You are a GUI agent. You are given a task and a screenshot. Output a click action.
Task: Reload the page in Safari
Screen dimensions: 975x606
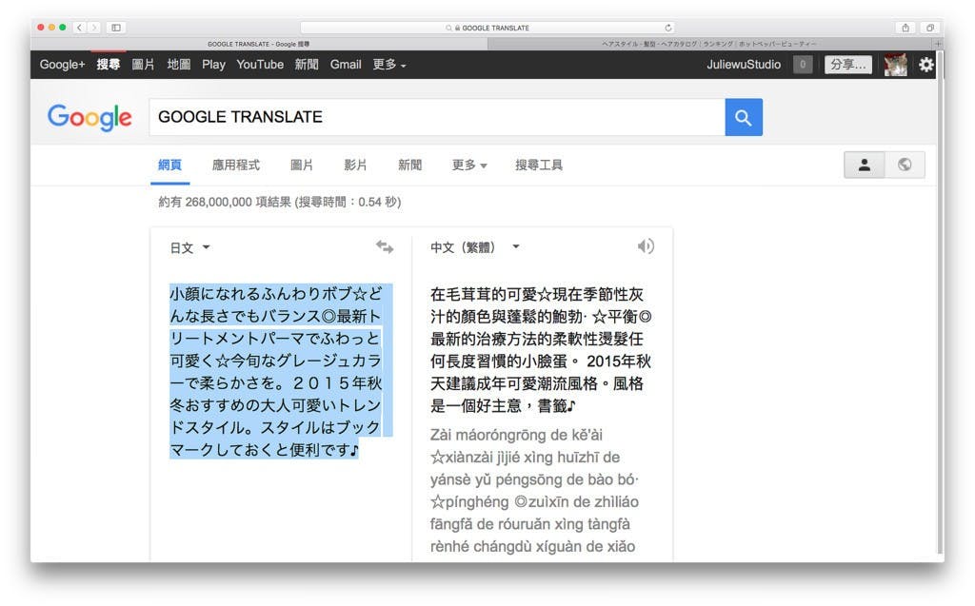click(667, 28)
